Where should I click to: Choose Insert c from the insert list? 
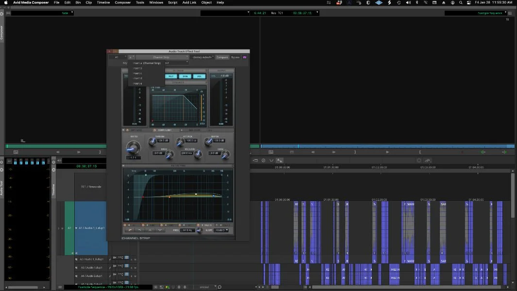147,73
